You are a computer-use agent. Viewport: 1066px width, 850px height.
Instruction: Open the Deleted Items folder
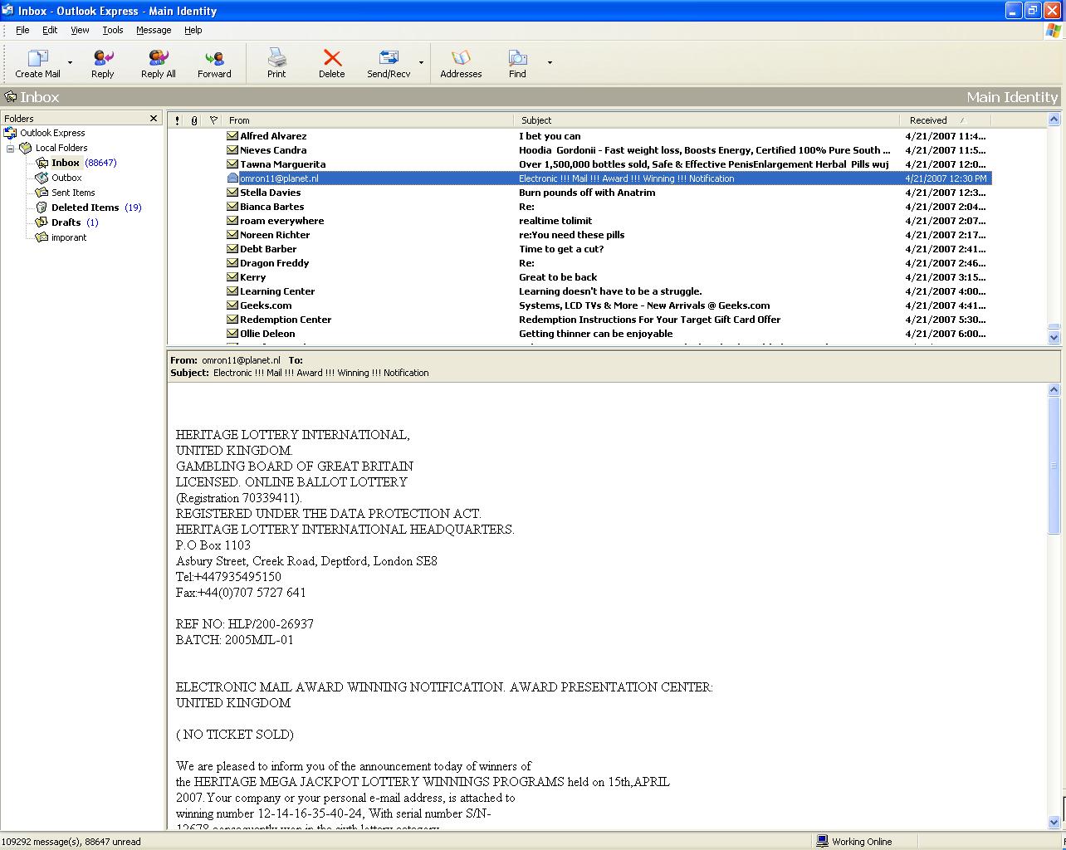click(85, 208)
